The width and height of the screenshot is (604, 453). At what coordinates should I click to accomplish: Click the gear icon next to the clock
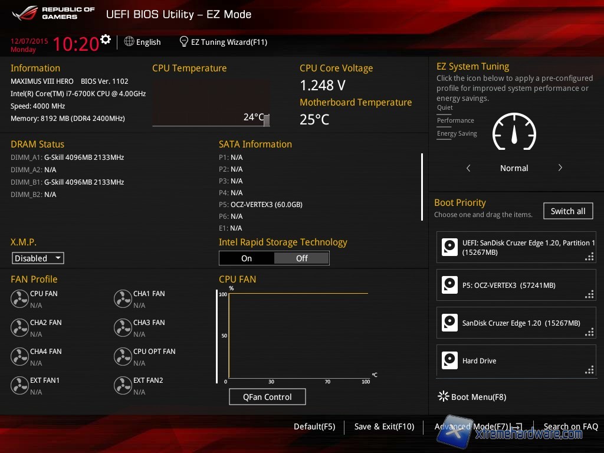coord(106,40)
